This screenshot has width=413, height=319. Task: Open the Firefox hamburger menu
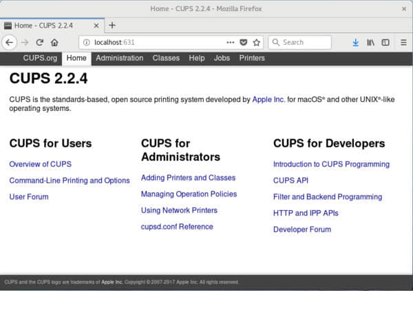tap(403, 42)
